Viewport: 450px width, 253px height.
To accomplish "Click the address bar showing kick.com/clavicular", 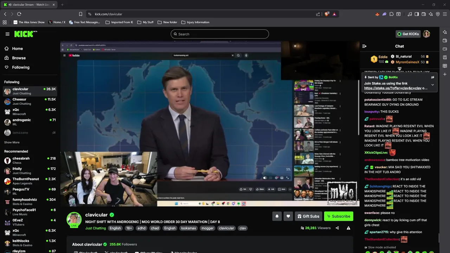I will [200, 14].
